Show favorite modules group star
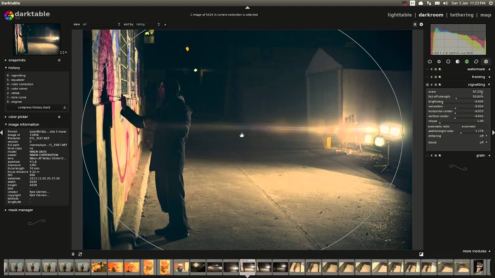Screen dimensions: 495x278 pyautogui.click(x=439, y=61)
